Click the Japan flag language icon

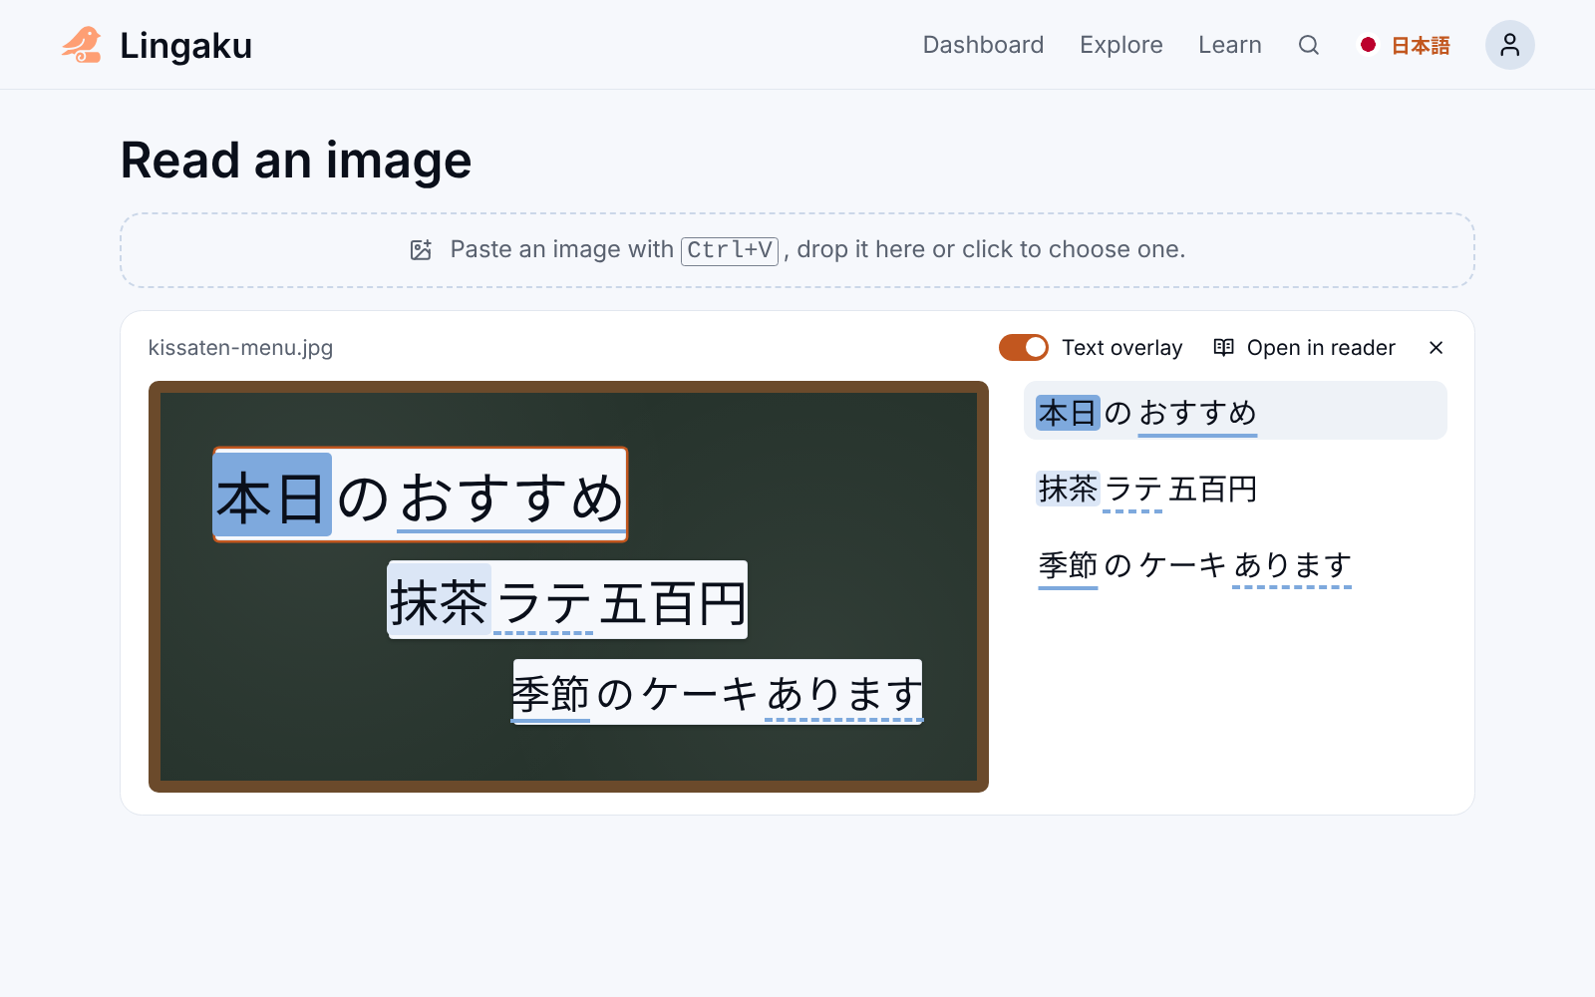tap(1369, 45)
